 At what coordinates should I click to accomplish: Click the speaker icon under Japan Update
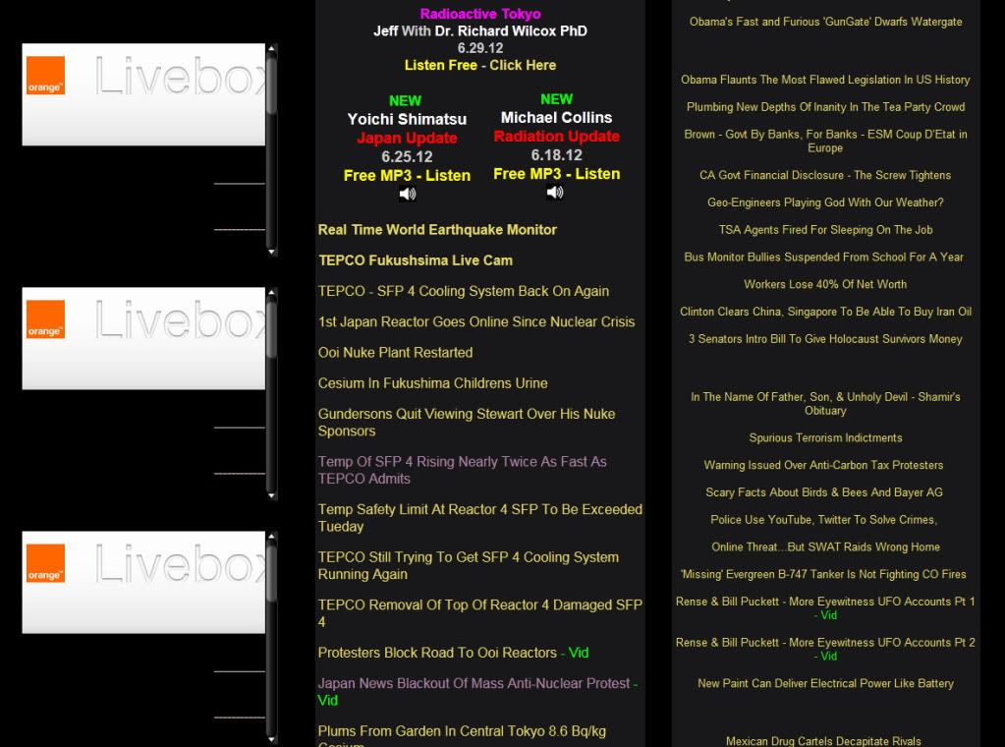[x=407, y=195]
